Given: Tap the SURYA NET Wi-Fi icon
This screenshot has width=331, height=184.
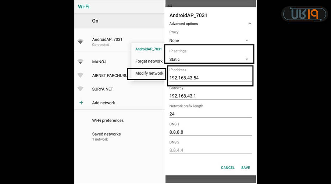Looking at the screenshot, I should coord(80,89).
